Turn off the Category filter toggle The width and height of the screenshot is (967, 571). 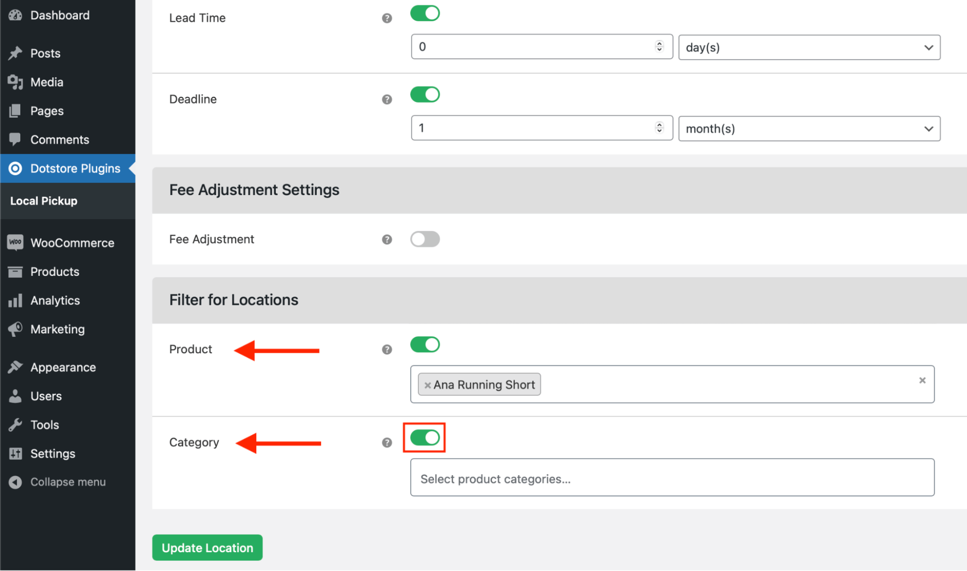424,437
